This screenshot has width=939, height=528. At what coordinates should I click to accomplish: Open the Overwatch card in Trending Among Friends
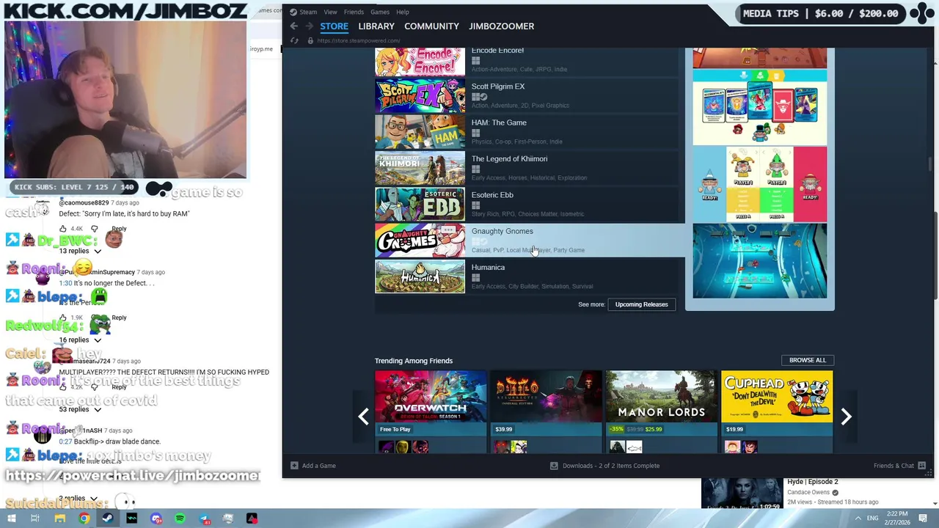point(431,411)
